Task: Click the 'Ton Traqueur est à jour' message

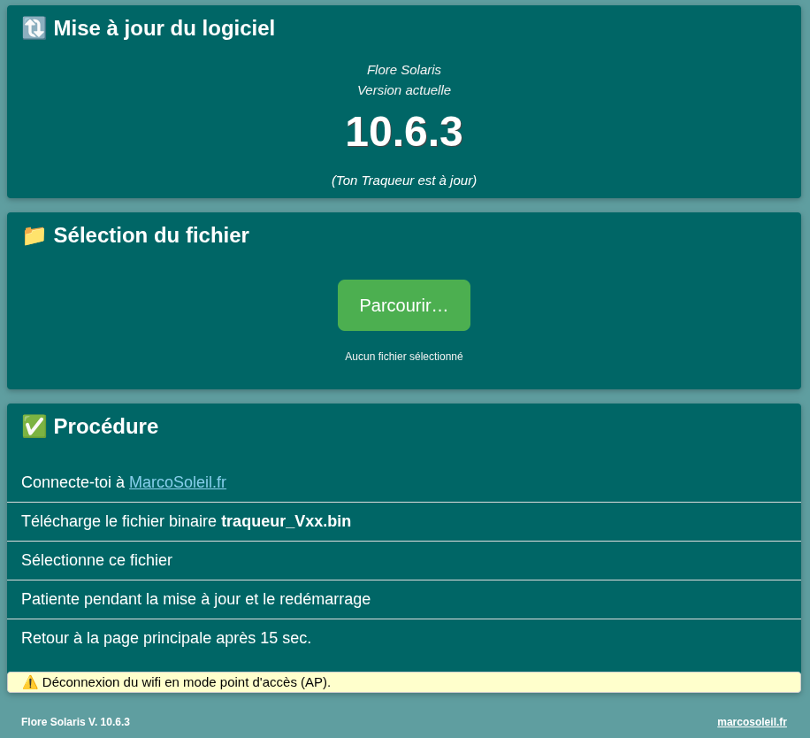Action: [x=403, y=180]
